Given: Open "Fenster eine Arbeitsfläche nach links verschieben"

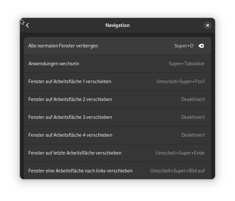Looking at the screenshot, I should point(80,171).
